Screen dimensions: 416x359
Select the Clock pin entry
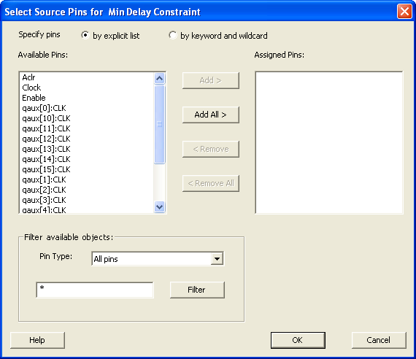click(x=87, y=88)
